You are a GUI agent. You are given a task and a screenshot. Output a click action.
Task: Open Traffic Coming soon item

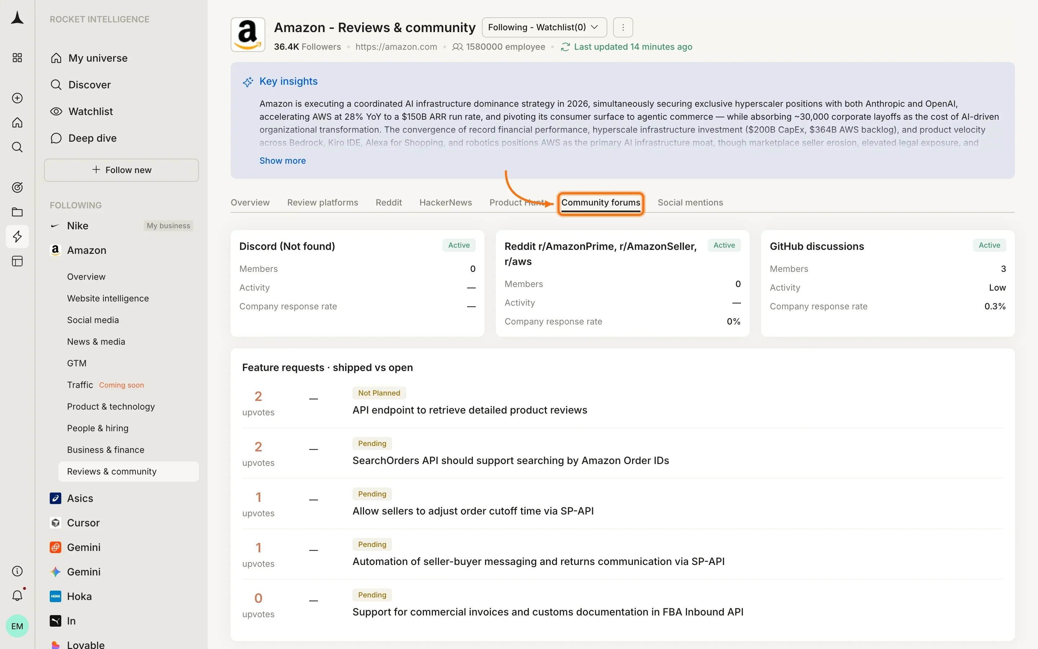coord(106,385)
